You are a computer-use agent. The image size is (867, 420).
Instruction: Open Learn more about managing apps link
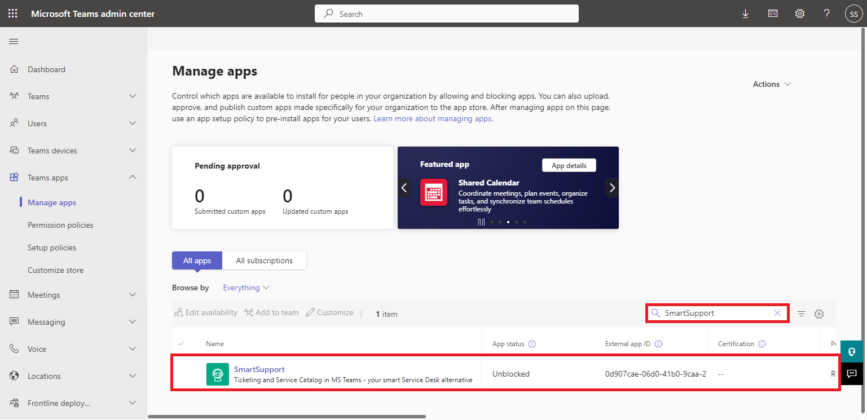pyautogui.click(x=433, y=119)
